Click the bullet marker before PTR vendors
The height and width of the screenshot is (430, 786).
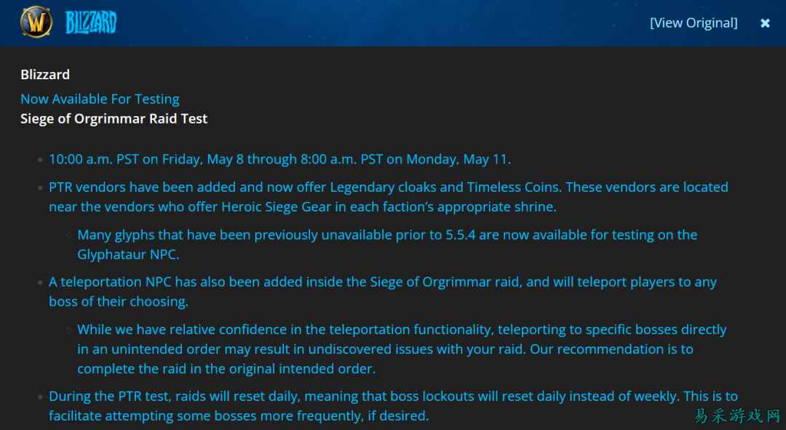click(x=40, y=187)
